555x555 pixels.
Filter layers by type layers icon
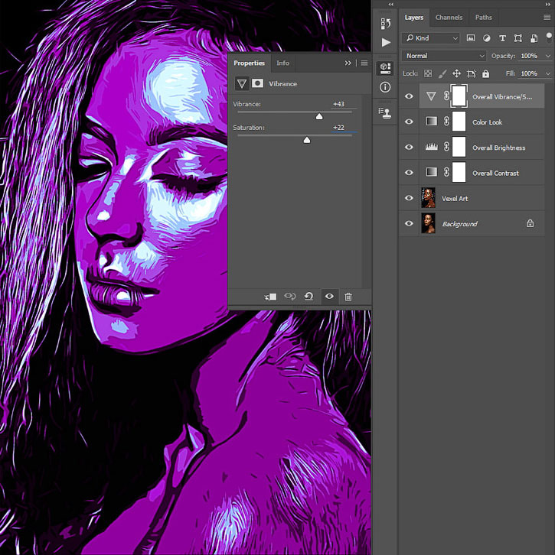coord(502,38)
